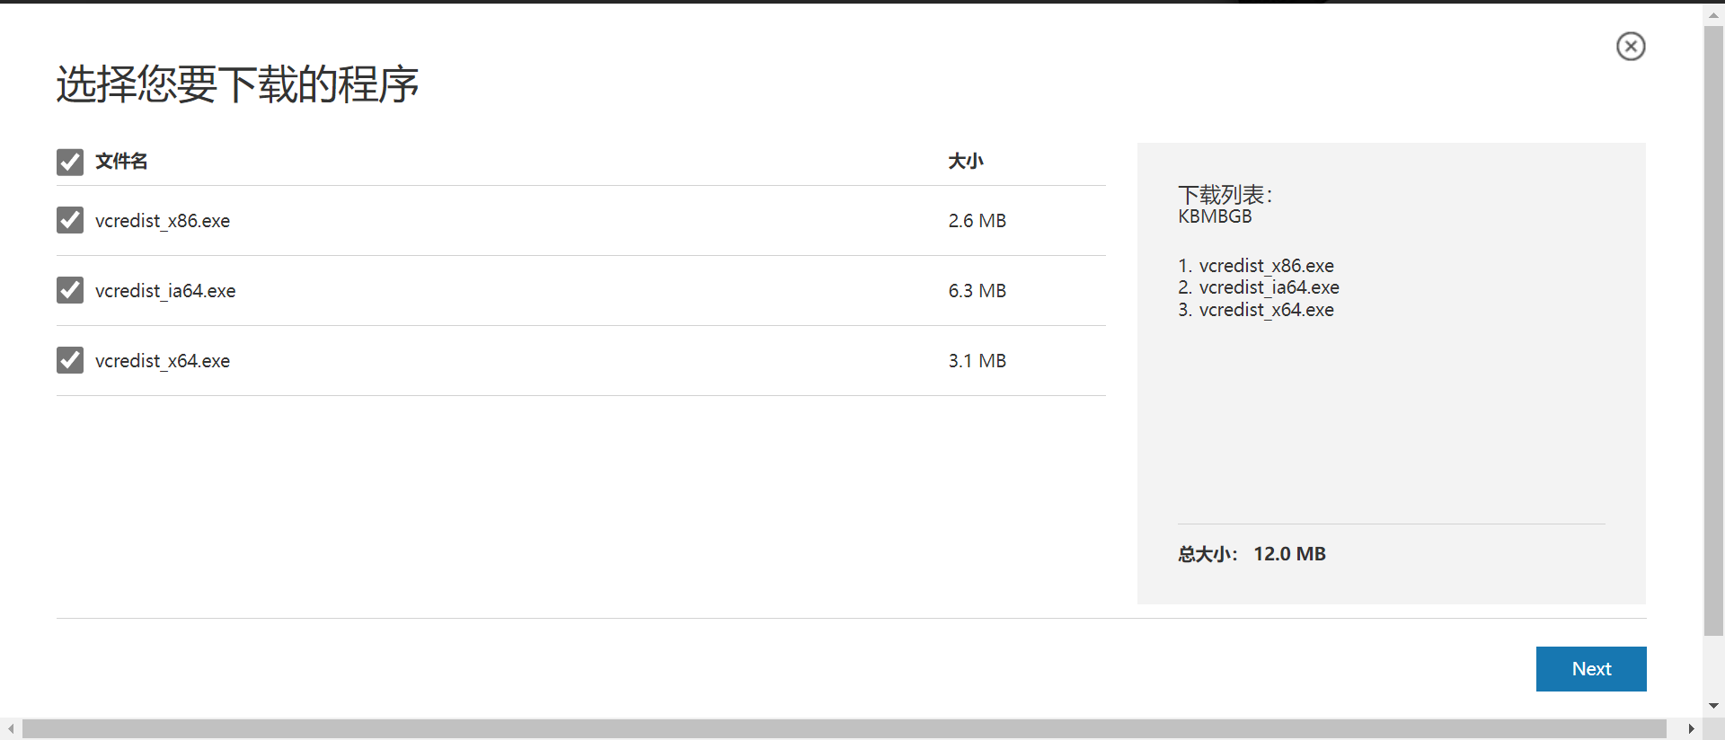The width and height of the screenshot is (1725, 740).
Task: Click item 2 vcredist_ia64.exe in 下载列表
Action: coord(1269,287)
